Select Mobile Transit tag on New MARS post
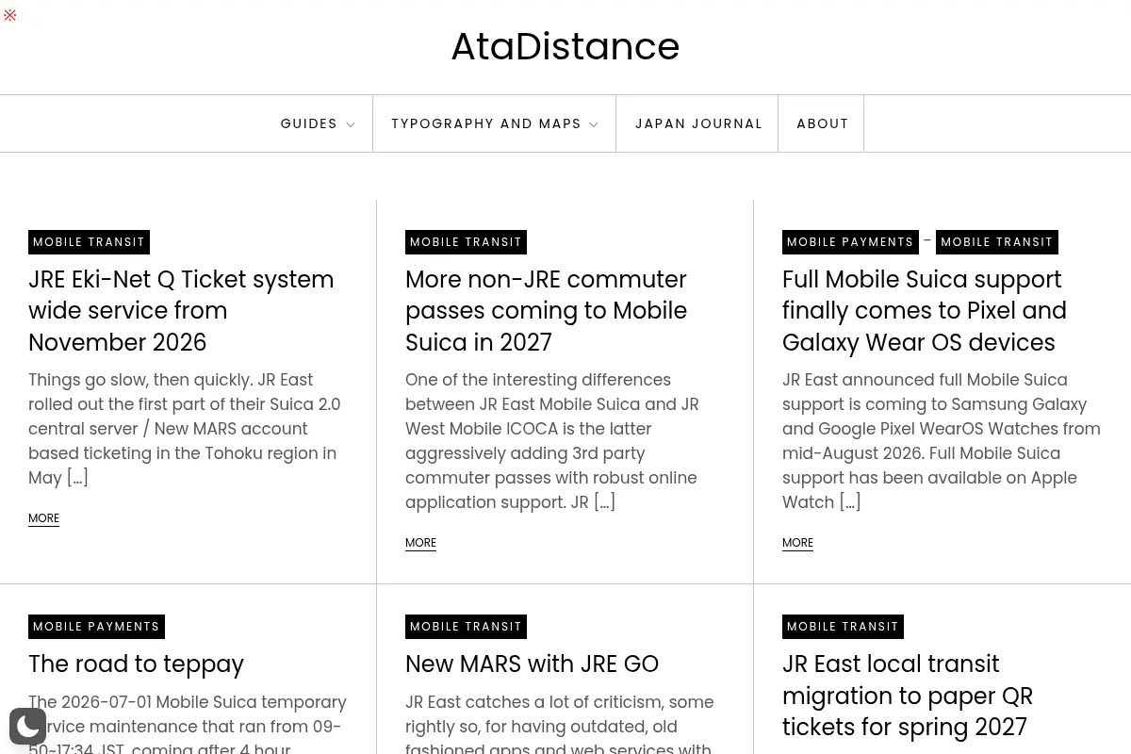 [466, 627]
